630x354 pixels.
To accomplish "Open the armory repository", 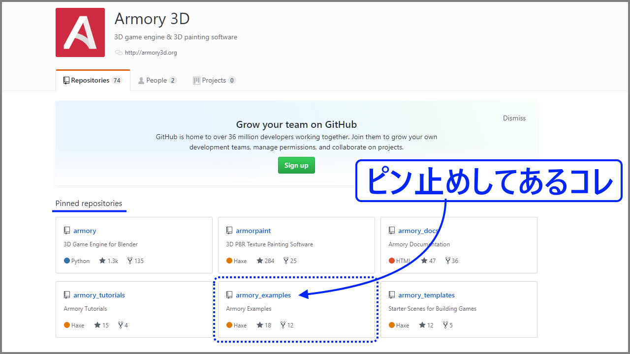I will coord(85,230).
